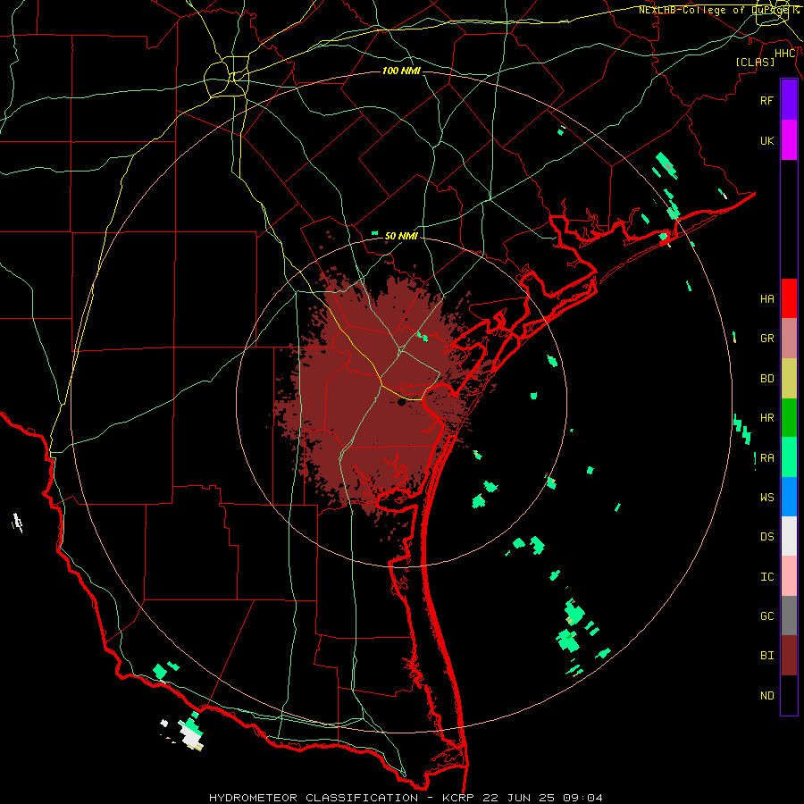
Task: Click the UK legend label
Action: pyautogui.click(x=766, y=140)
